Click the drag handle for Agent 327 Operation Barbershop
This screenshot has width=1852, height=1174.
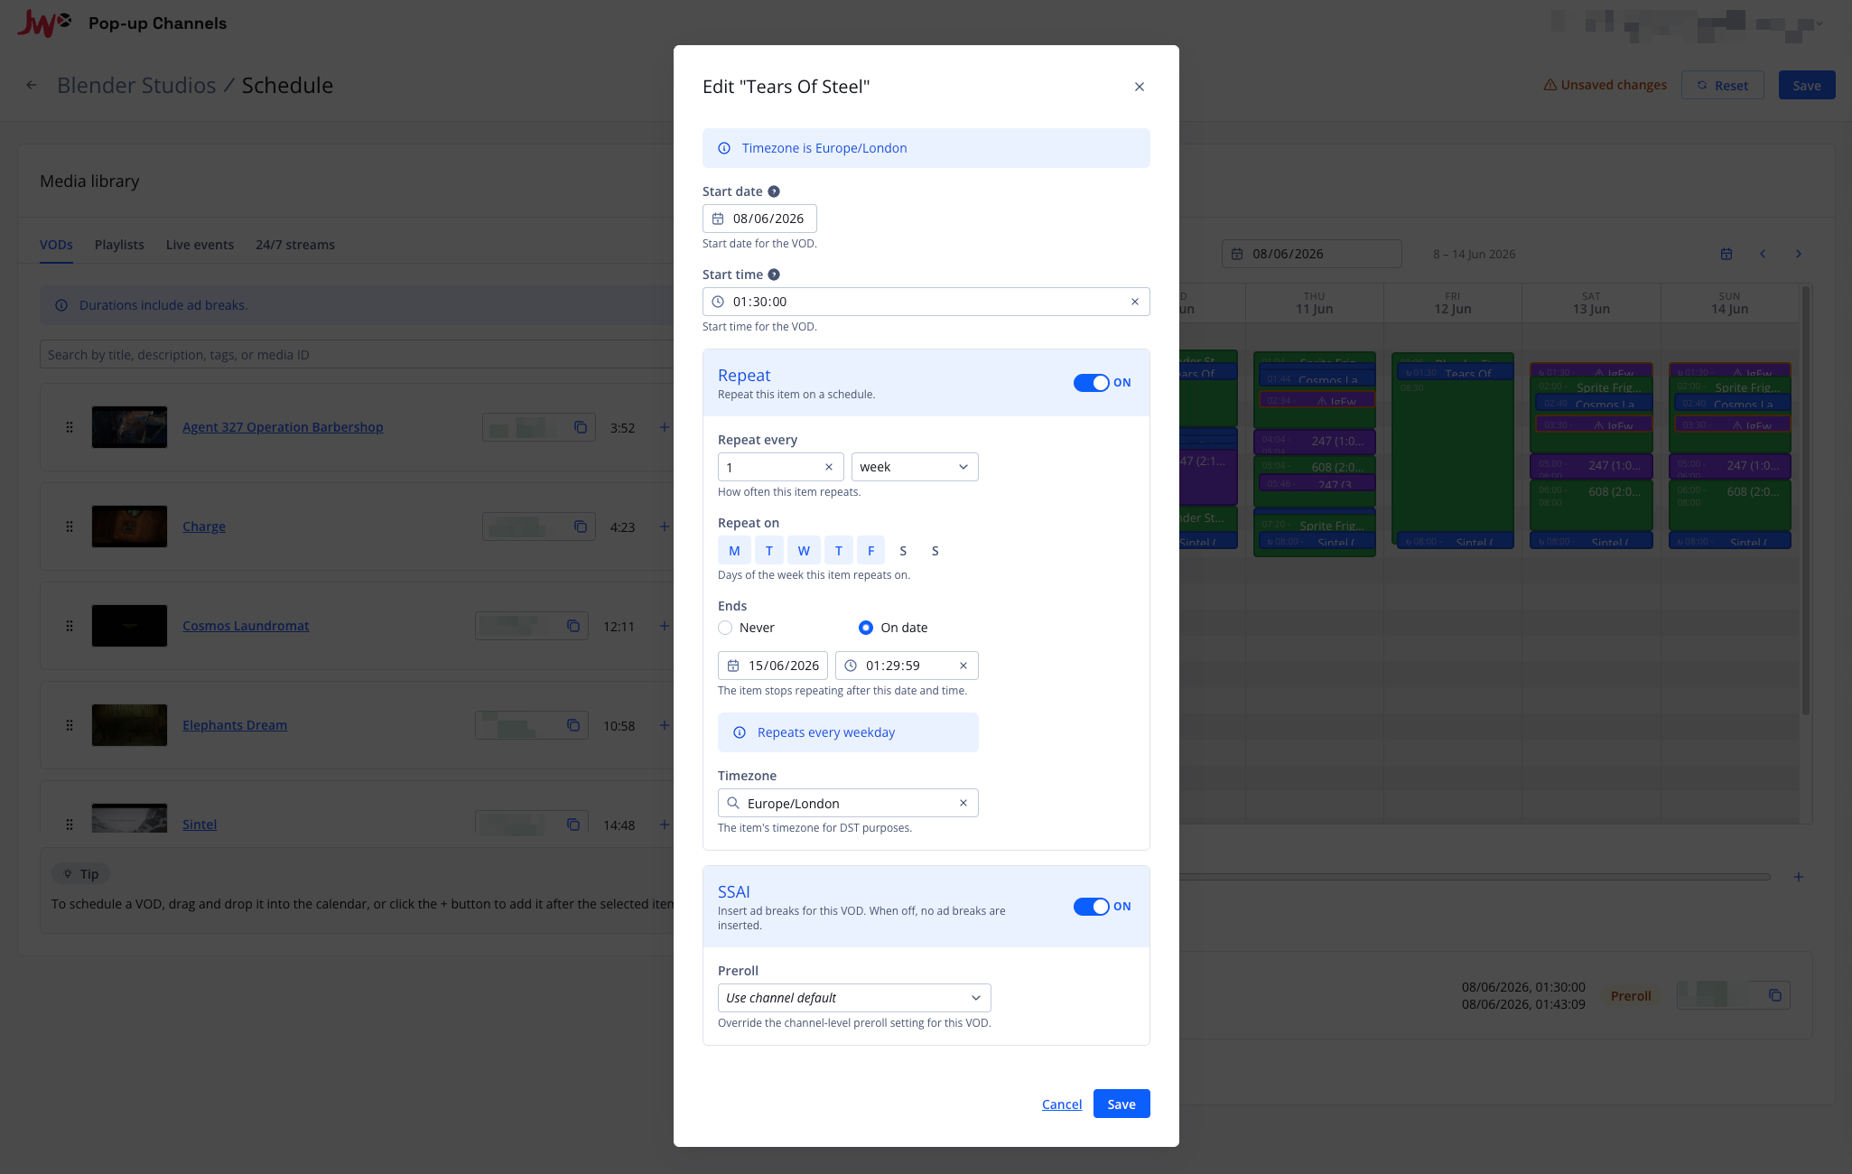70,427
